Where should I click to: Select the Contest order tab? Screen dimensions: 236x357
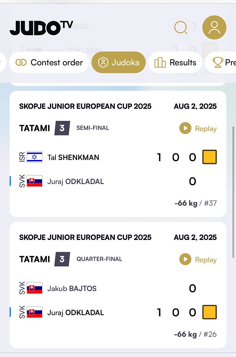49,62
